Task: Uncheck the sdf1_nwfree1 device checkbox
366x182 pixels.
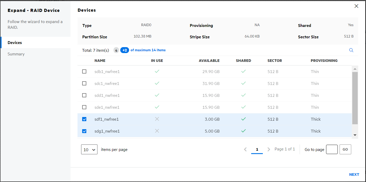Action: tap(84, 119)
